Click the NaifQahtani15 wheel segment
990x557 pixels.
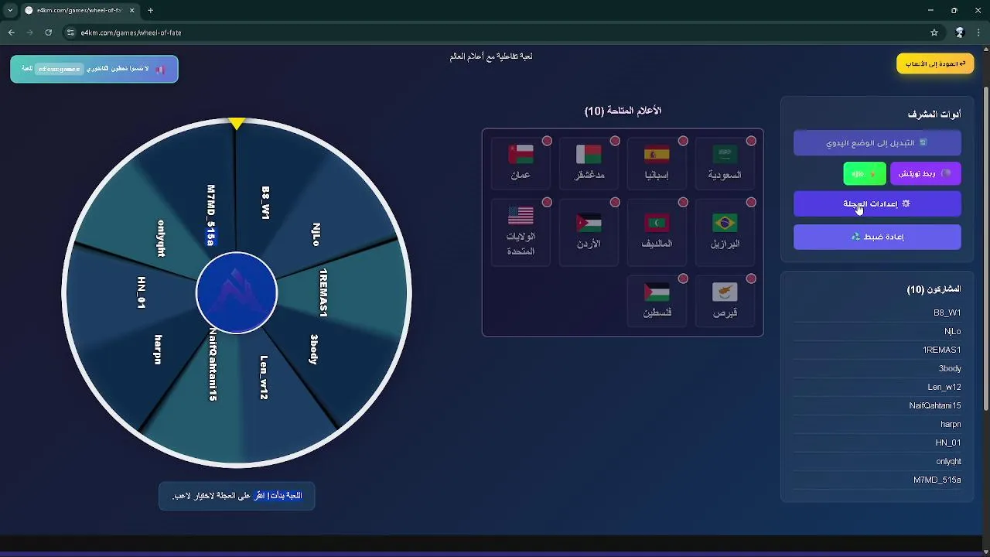[x=213, y=364]
